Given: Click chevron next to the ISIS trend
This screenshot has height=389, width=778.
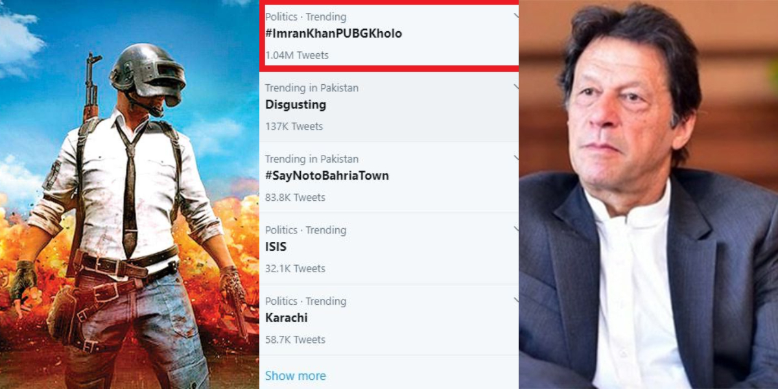Looking at the screenshot, I should (x=515, y=229).
